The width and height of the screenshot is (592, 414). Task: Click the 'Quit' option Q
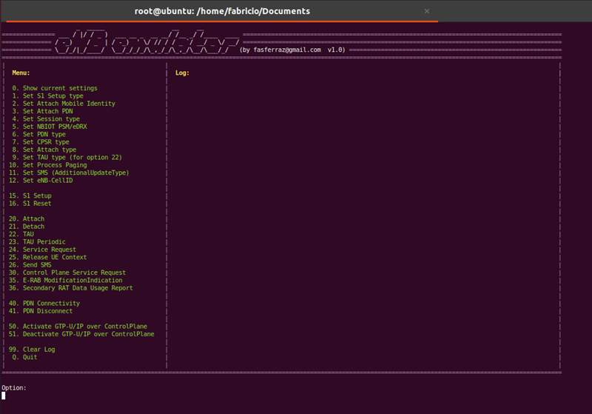pyautogui.click(x=24, y=357)
